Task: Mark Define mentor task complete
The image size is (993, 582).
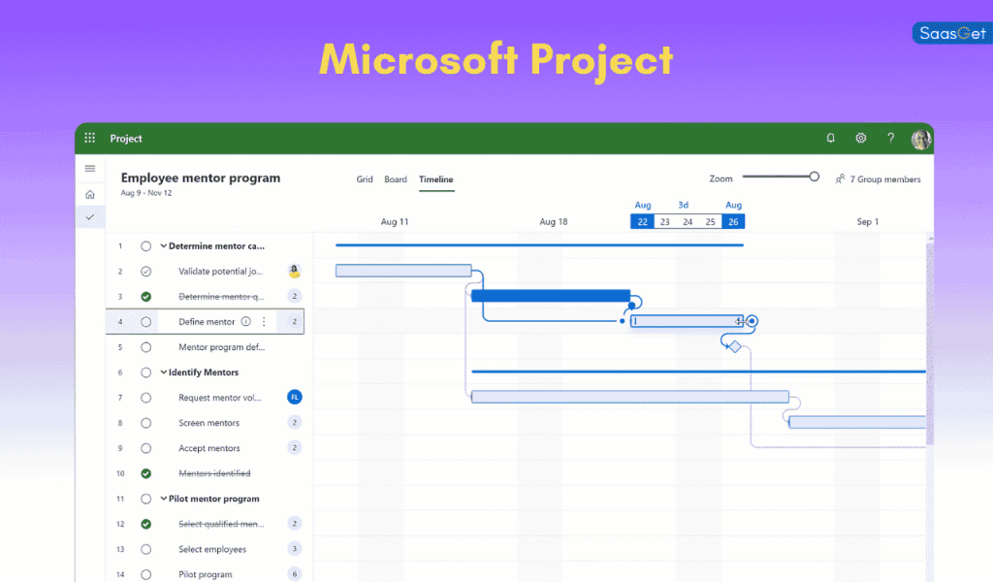Action: (x=145, y=322)
